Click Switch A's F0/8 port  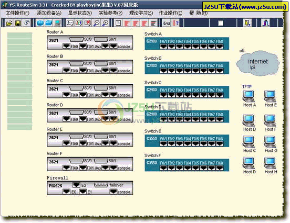tap(220, 46)
